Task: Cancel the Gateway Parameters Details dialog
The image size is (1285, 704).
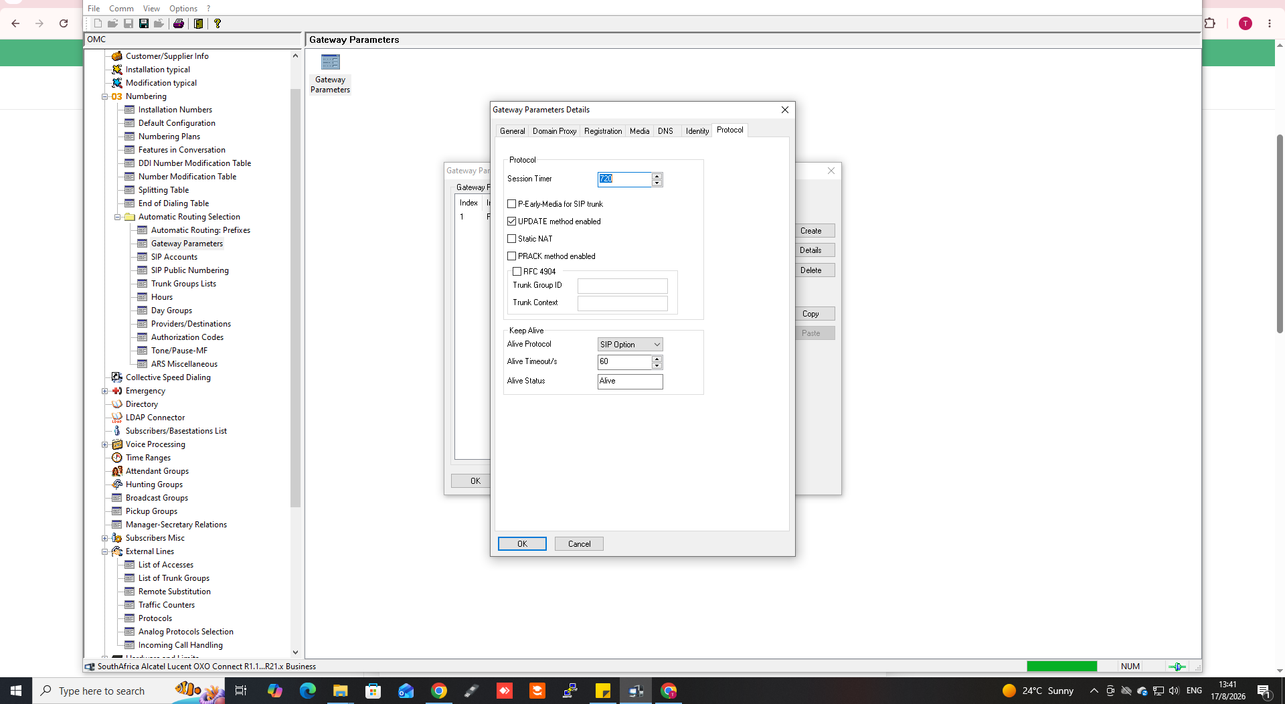Action: click(x=579, y=544)
